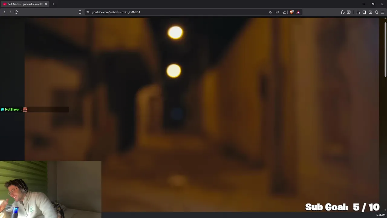The height and width of the screenshot is (218, 387).
Task: Open the tab search icon
Action: 349,12
